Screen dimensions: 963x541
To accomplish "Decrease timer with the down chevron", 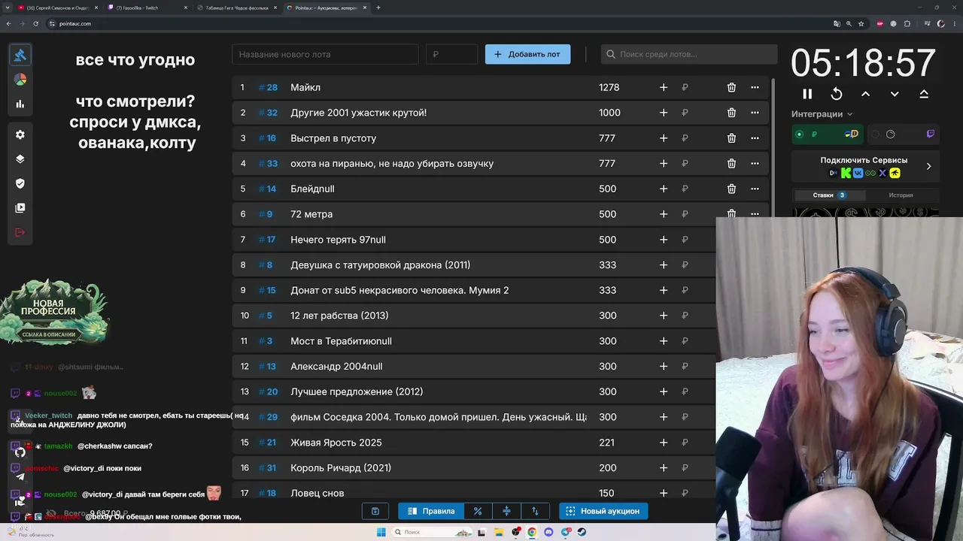I will pos(895,94).
